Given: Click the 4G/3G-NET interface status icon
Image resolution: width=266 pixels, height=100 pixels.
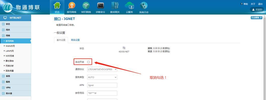Looking at the screenshot, I should pyautogui.click(x=124, y=48).
